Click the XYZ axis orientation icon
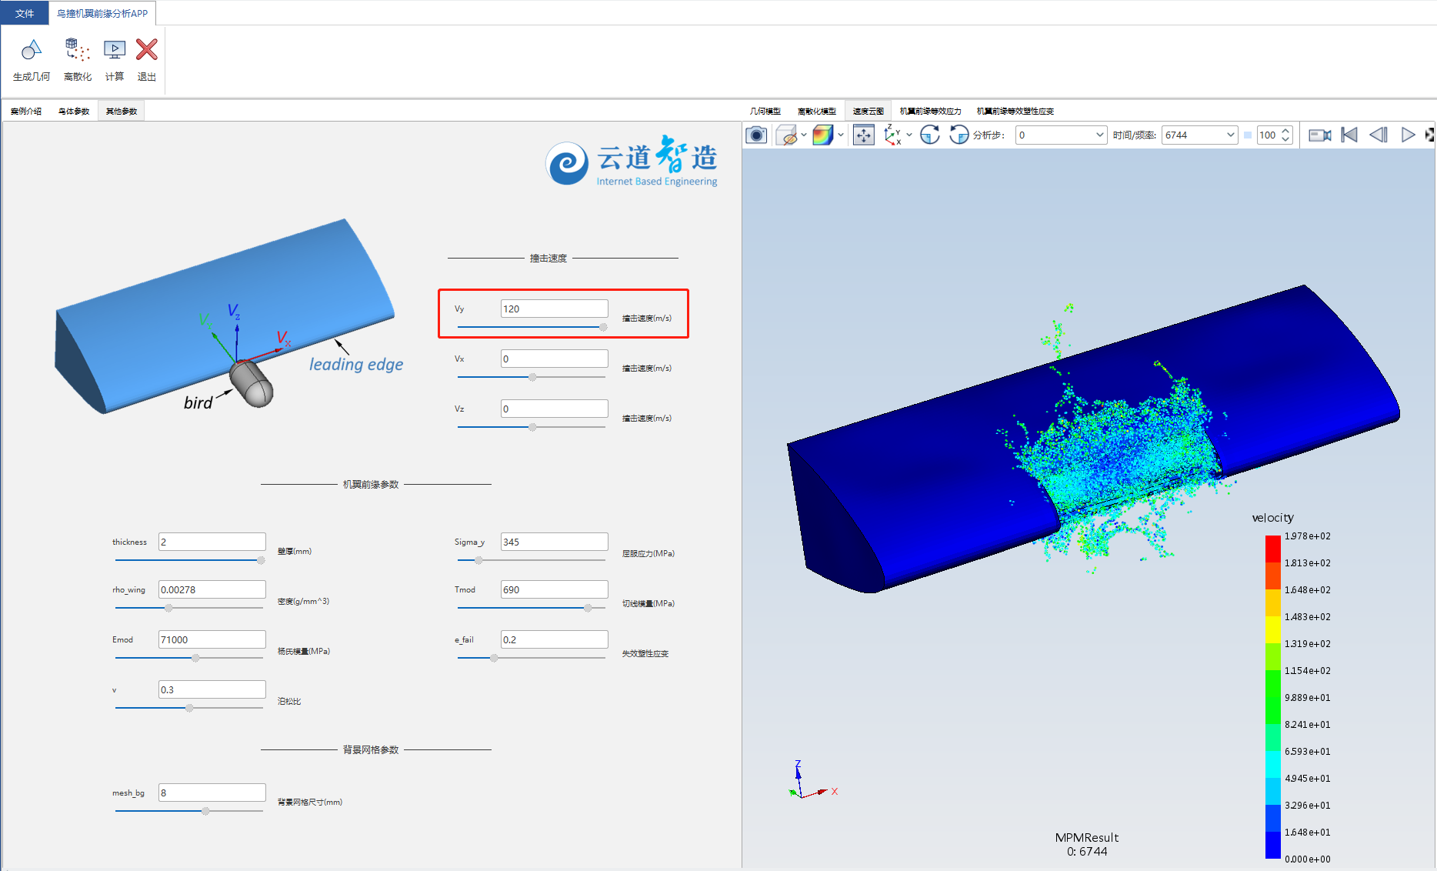 893,135
